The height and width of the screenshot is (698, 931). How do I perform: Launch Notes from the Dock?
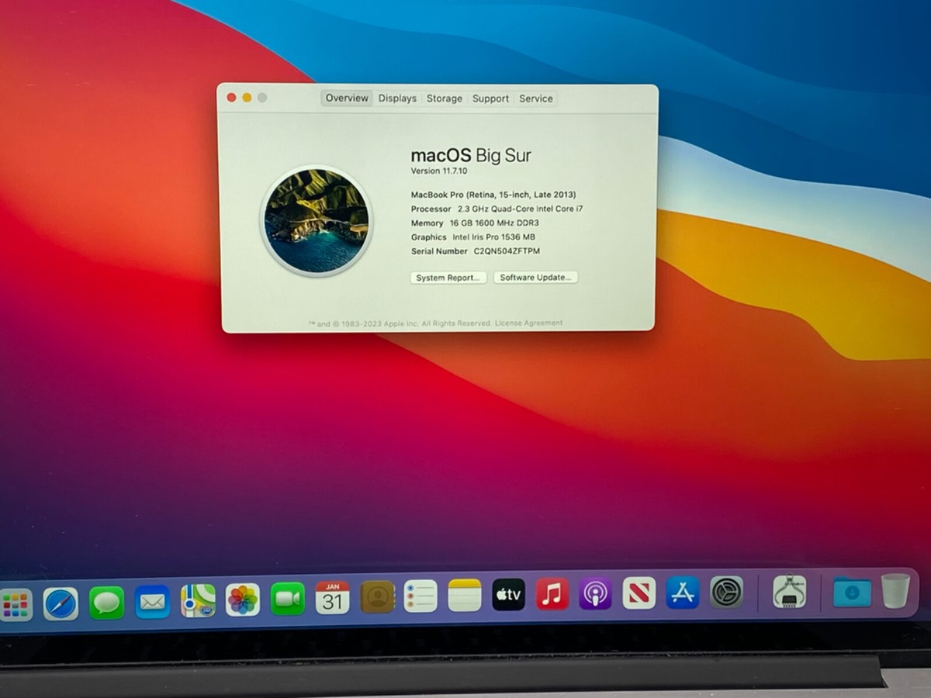[x=465, y=596]
